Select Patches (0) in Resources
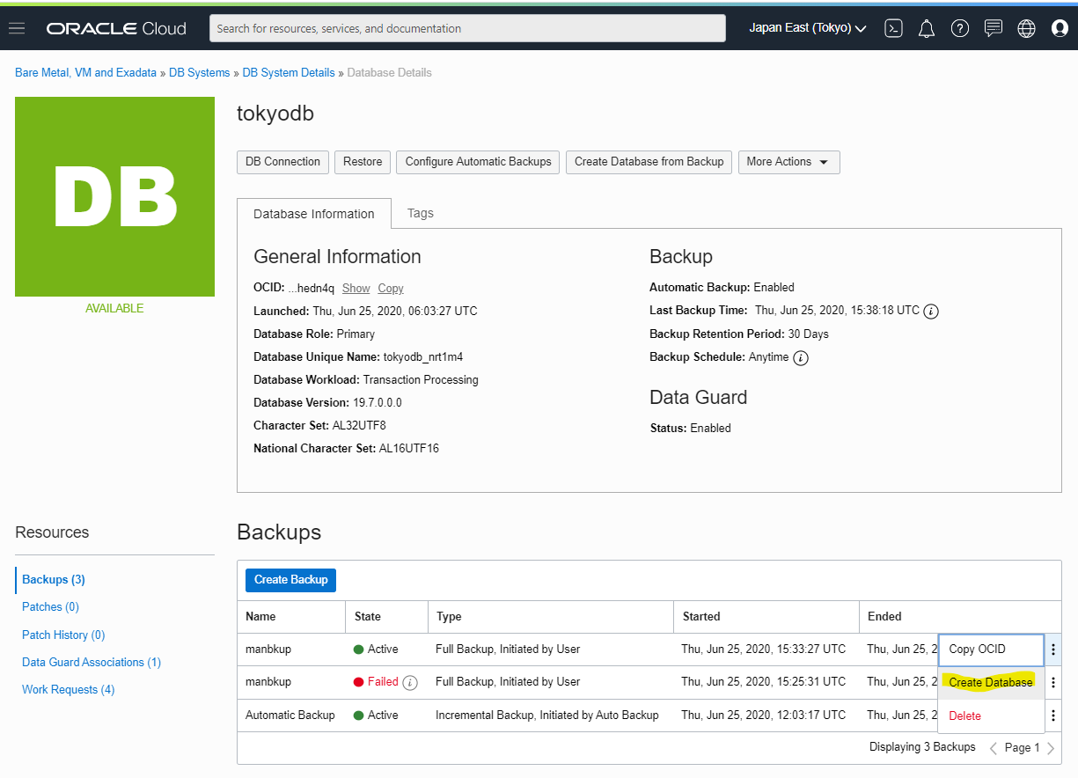Image resolution: width=1078 pixels, height=778 pixels. (x=50, y=606)
